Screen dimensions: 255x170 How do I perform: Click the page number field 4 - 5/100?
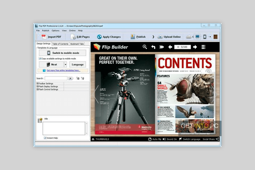182,47
